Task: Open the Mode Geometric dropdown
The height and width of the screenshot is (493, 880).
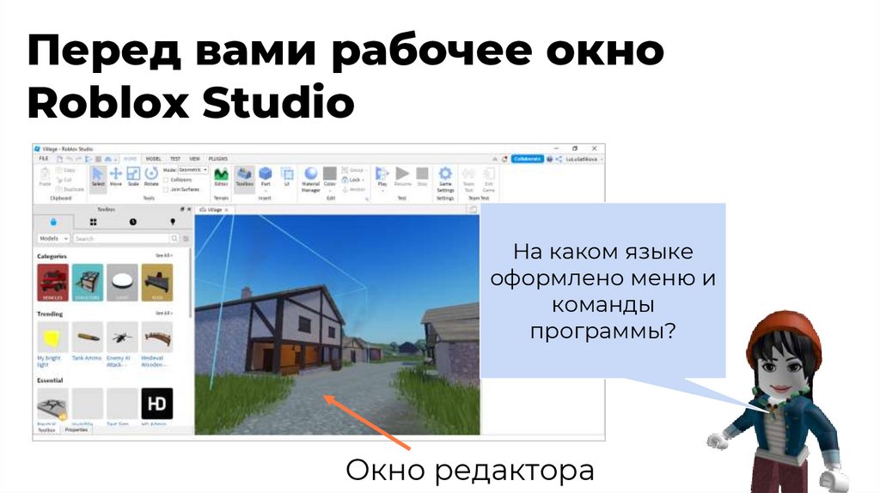Action: [192, 170]
